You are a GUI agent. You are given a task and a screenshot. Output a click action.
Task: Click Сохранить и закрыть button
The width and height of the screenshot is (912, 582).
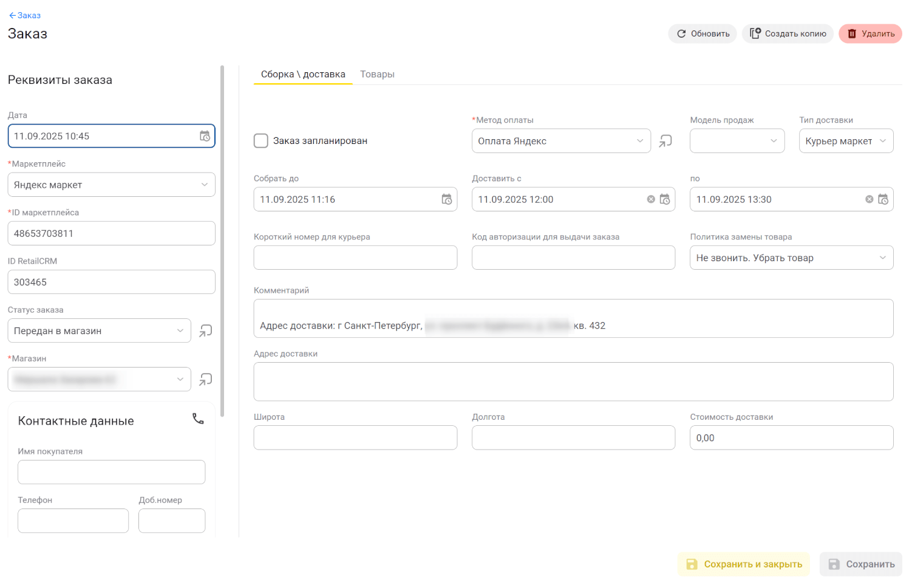[744, 564]
